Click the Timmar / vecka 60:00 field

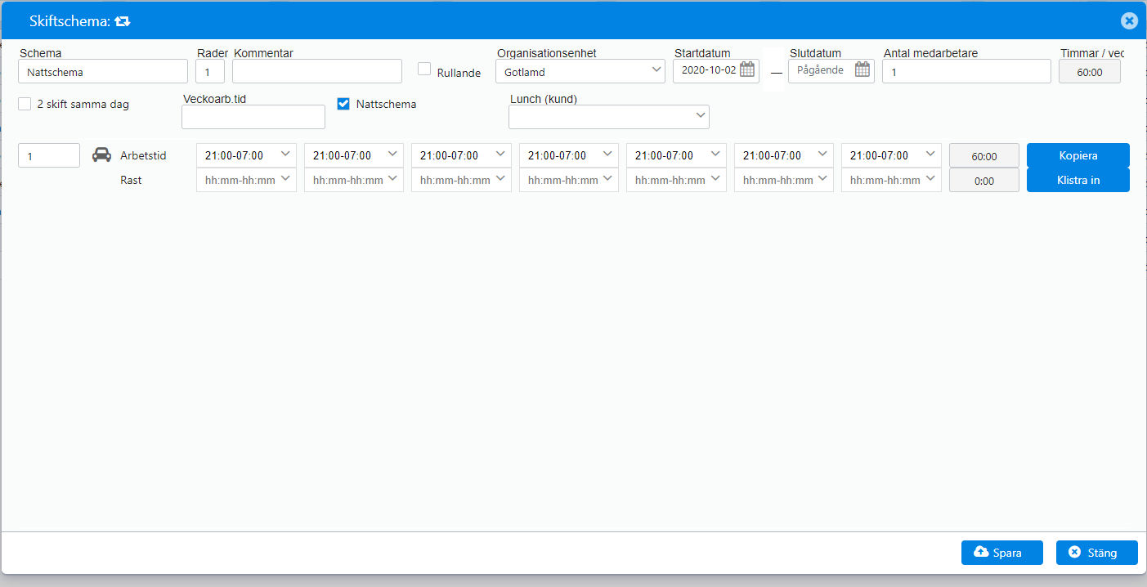[x=1090, y=72]
